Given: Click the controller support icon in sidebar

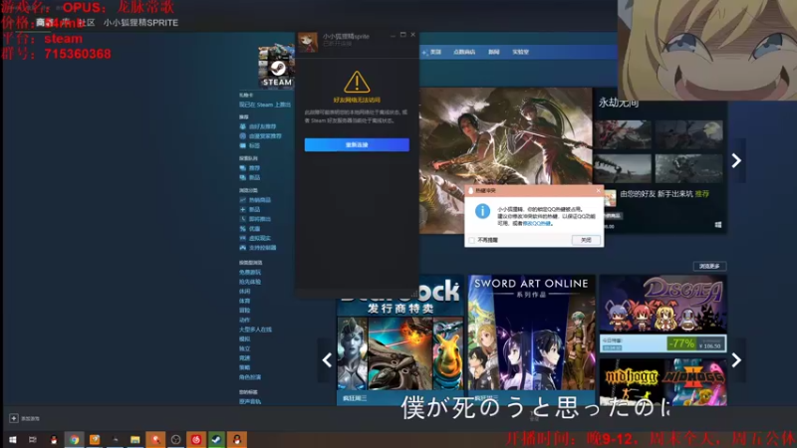Looking at the screenshot, I should (x=242, y=248).
